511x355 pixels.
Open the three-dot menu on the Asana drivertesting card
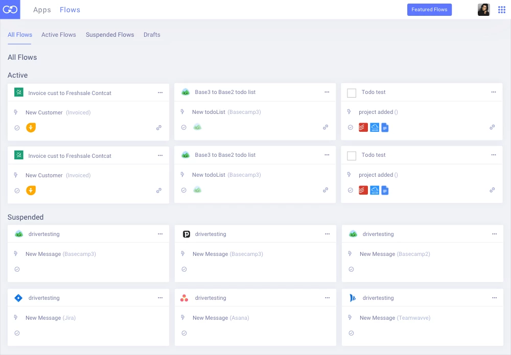(327, 298)
